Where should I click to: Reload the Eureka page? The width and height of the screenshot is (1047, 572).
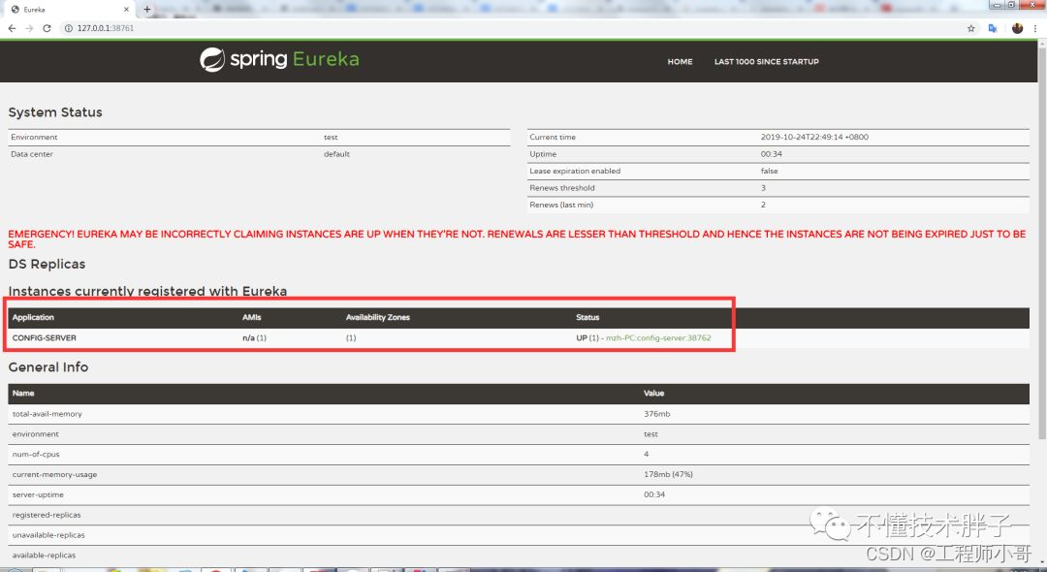point(47,28)
